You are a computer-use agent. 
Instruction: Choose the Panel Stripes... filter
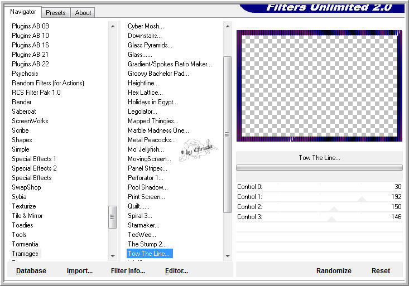(x=147, y=168)
